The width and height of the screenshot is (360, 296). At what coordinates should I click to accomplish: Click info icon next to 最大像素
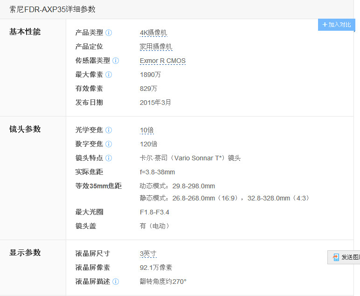click(x=109, y=75)
